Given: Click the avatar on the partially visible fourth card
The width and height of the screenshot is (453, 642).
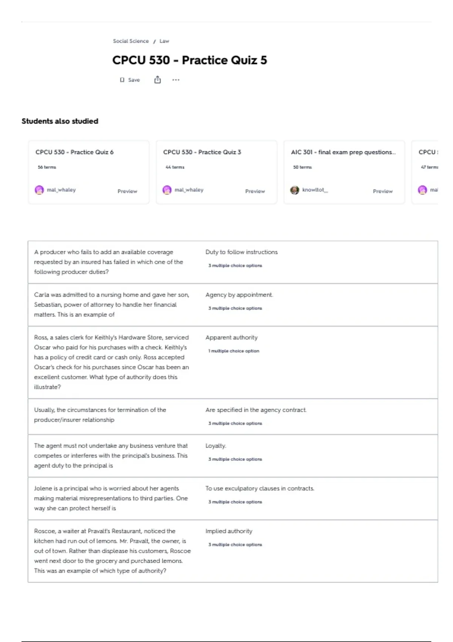Looking at the screenshot, I should (x=422, y=190).
